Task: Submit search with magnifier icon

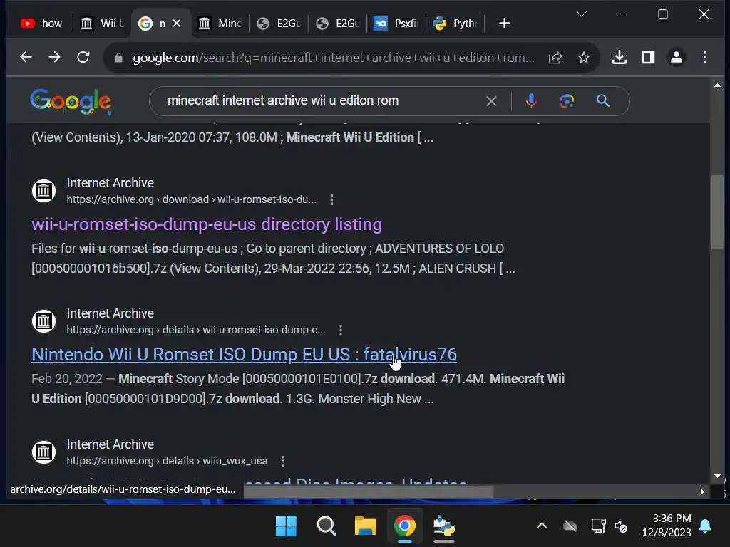Action: point(603,100)
